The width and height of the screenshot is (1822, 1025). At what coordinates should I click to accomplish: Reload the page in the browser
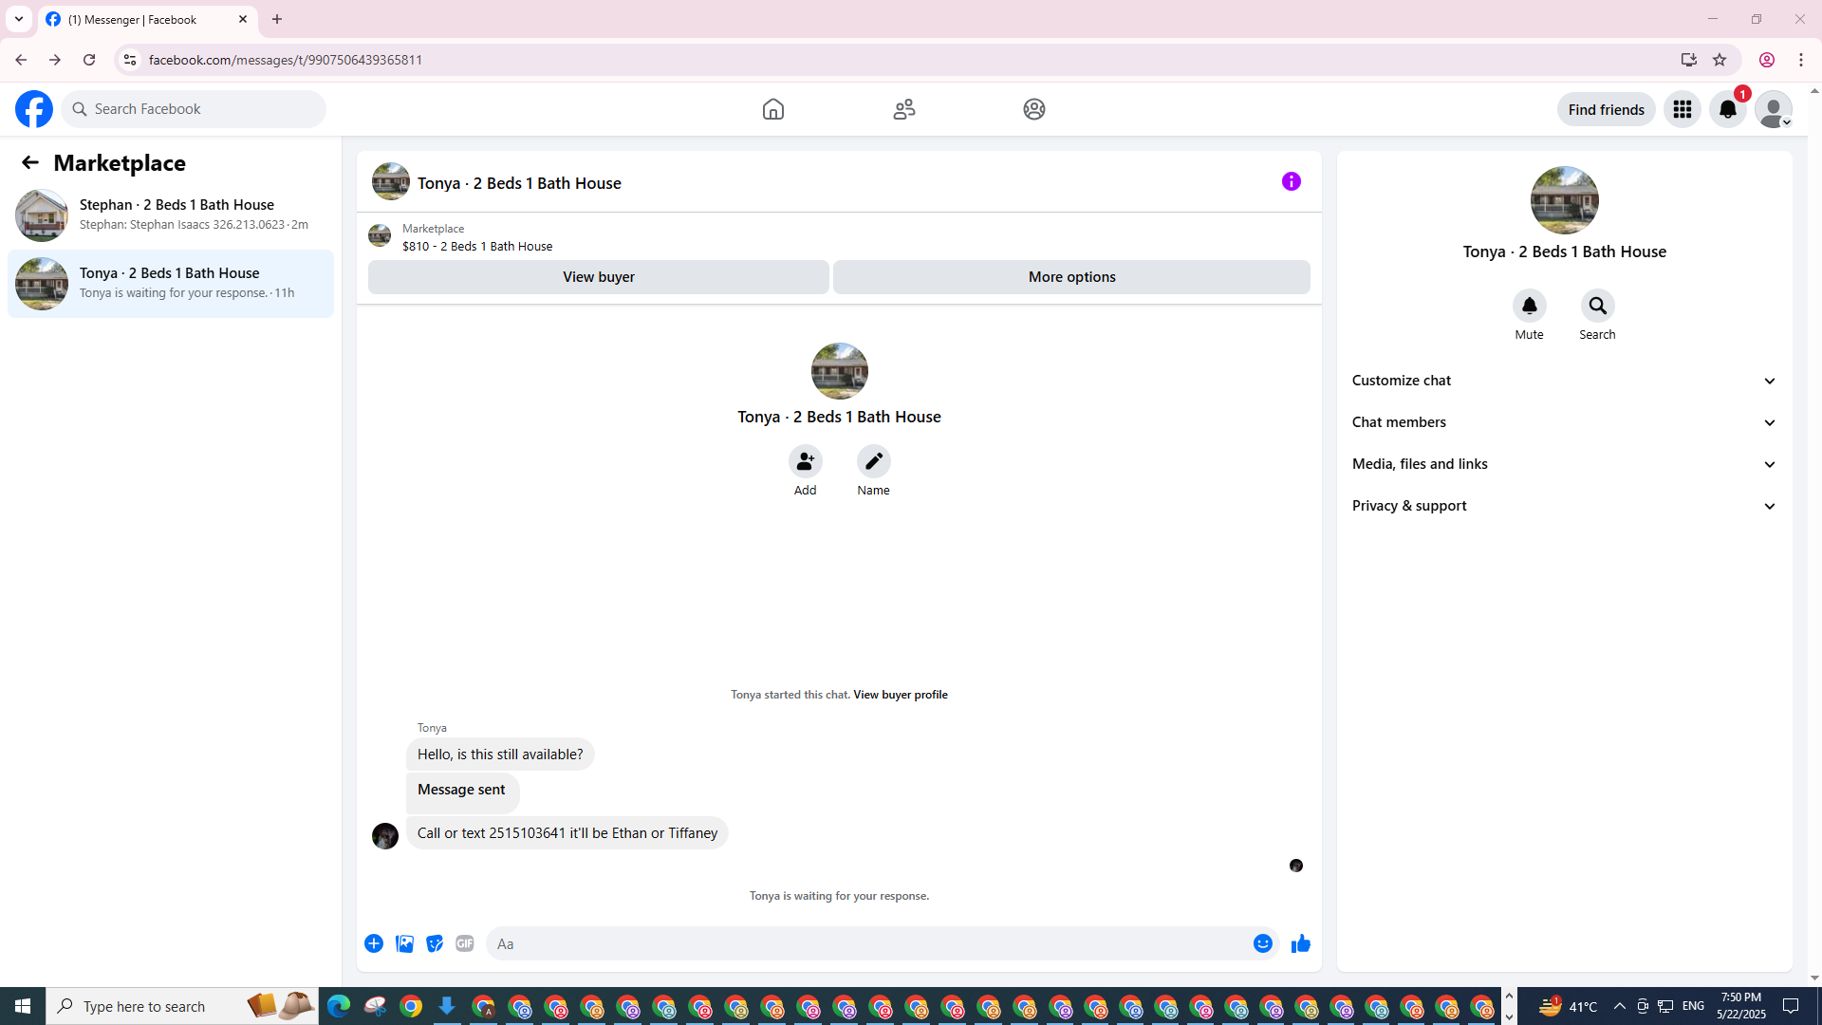pos(89,60)
